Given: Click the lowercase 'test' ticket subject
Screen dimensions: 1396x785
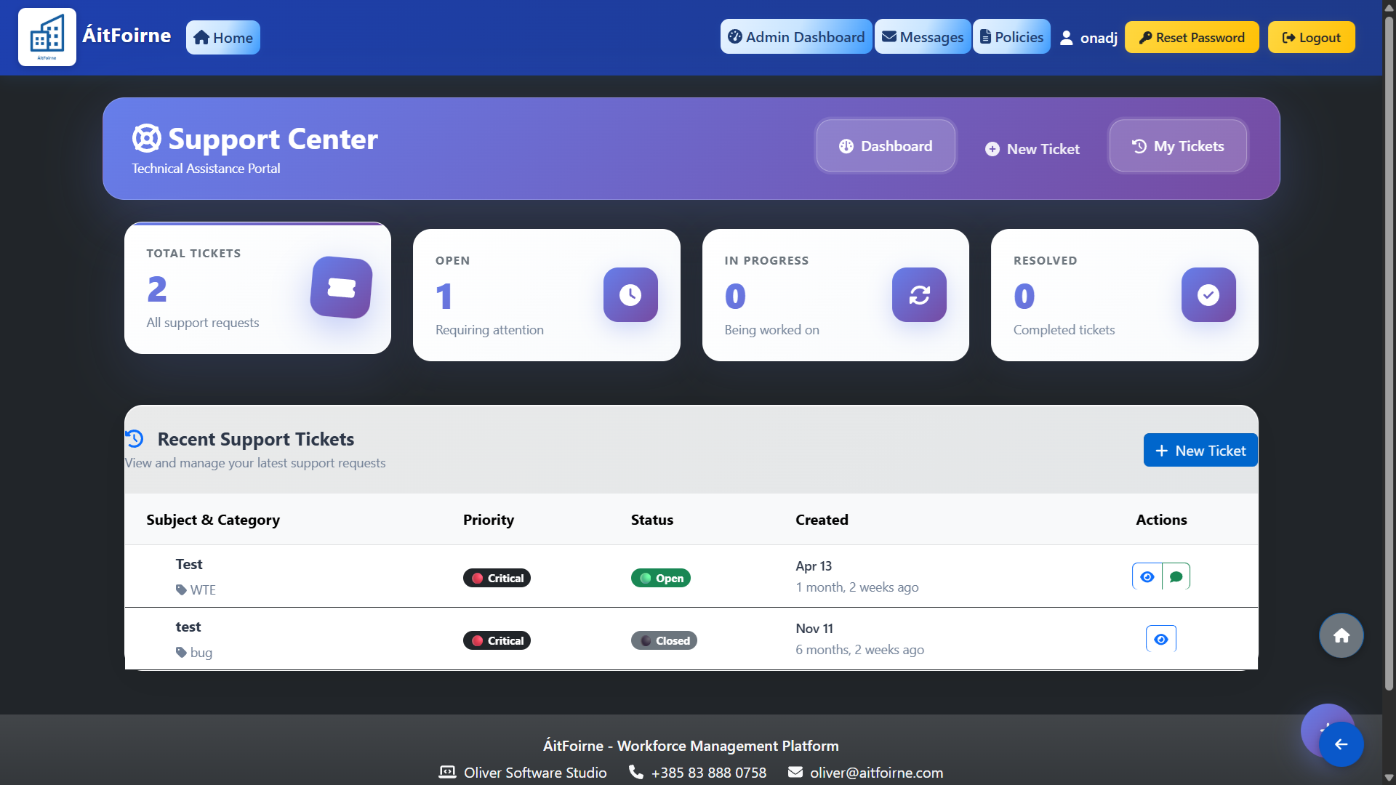Looking at the screenshot, I should [x=188, y=627].
